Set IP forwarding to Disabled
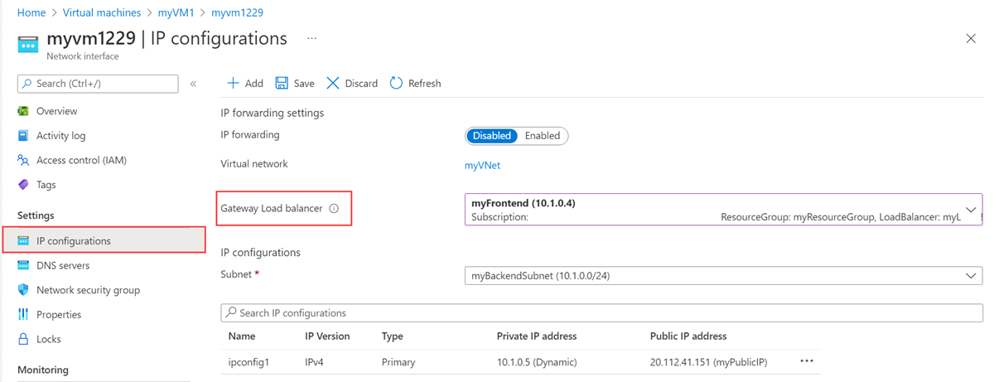 pos(491,136)
